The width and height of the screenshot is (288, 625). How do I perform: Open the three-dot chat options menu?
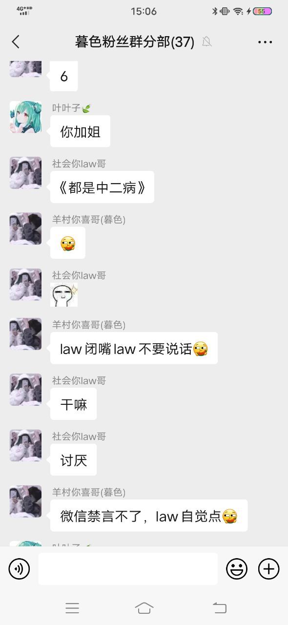pyautogui.click(x=265, y=42)
